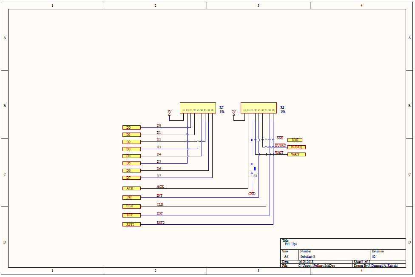Click the ACK net label on wire
This screenshot has width=415, height=277.
click(x=160, y=187)
